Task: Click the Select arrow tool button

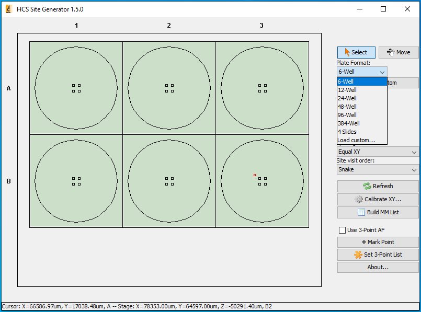Action: pos(356,52)
